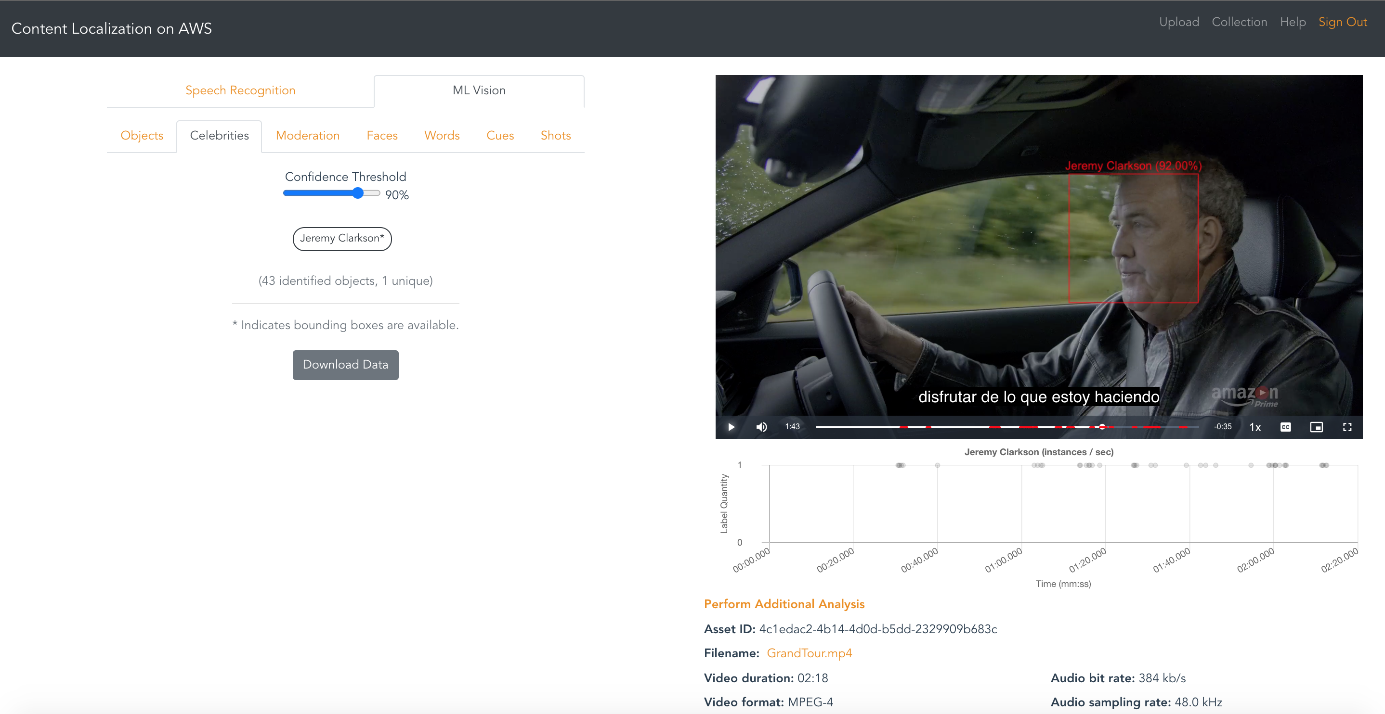1385x714 pixels.
Task: Open the Moderation tab
Action: pos(308,135)
